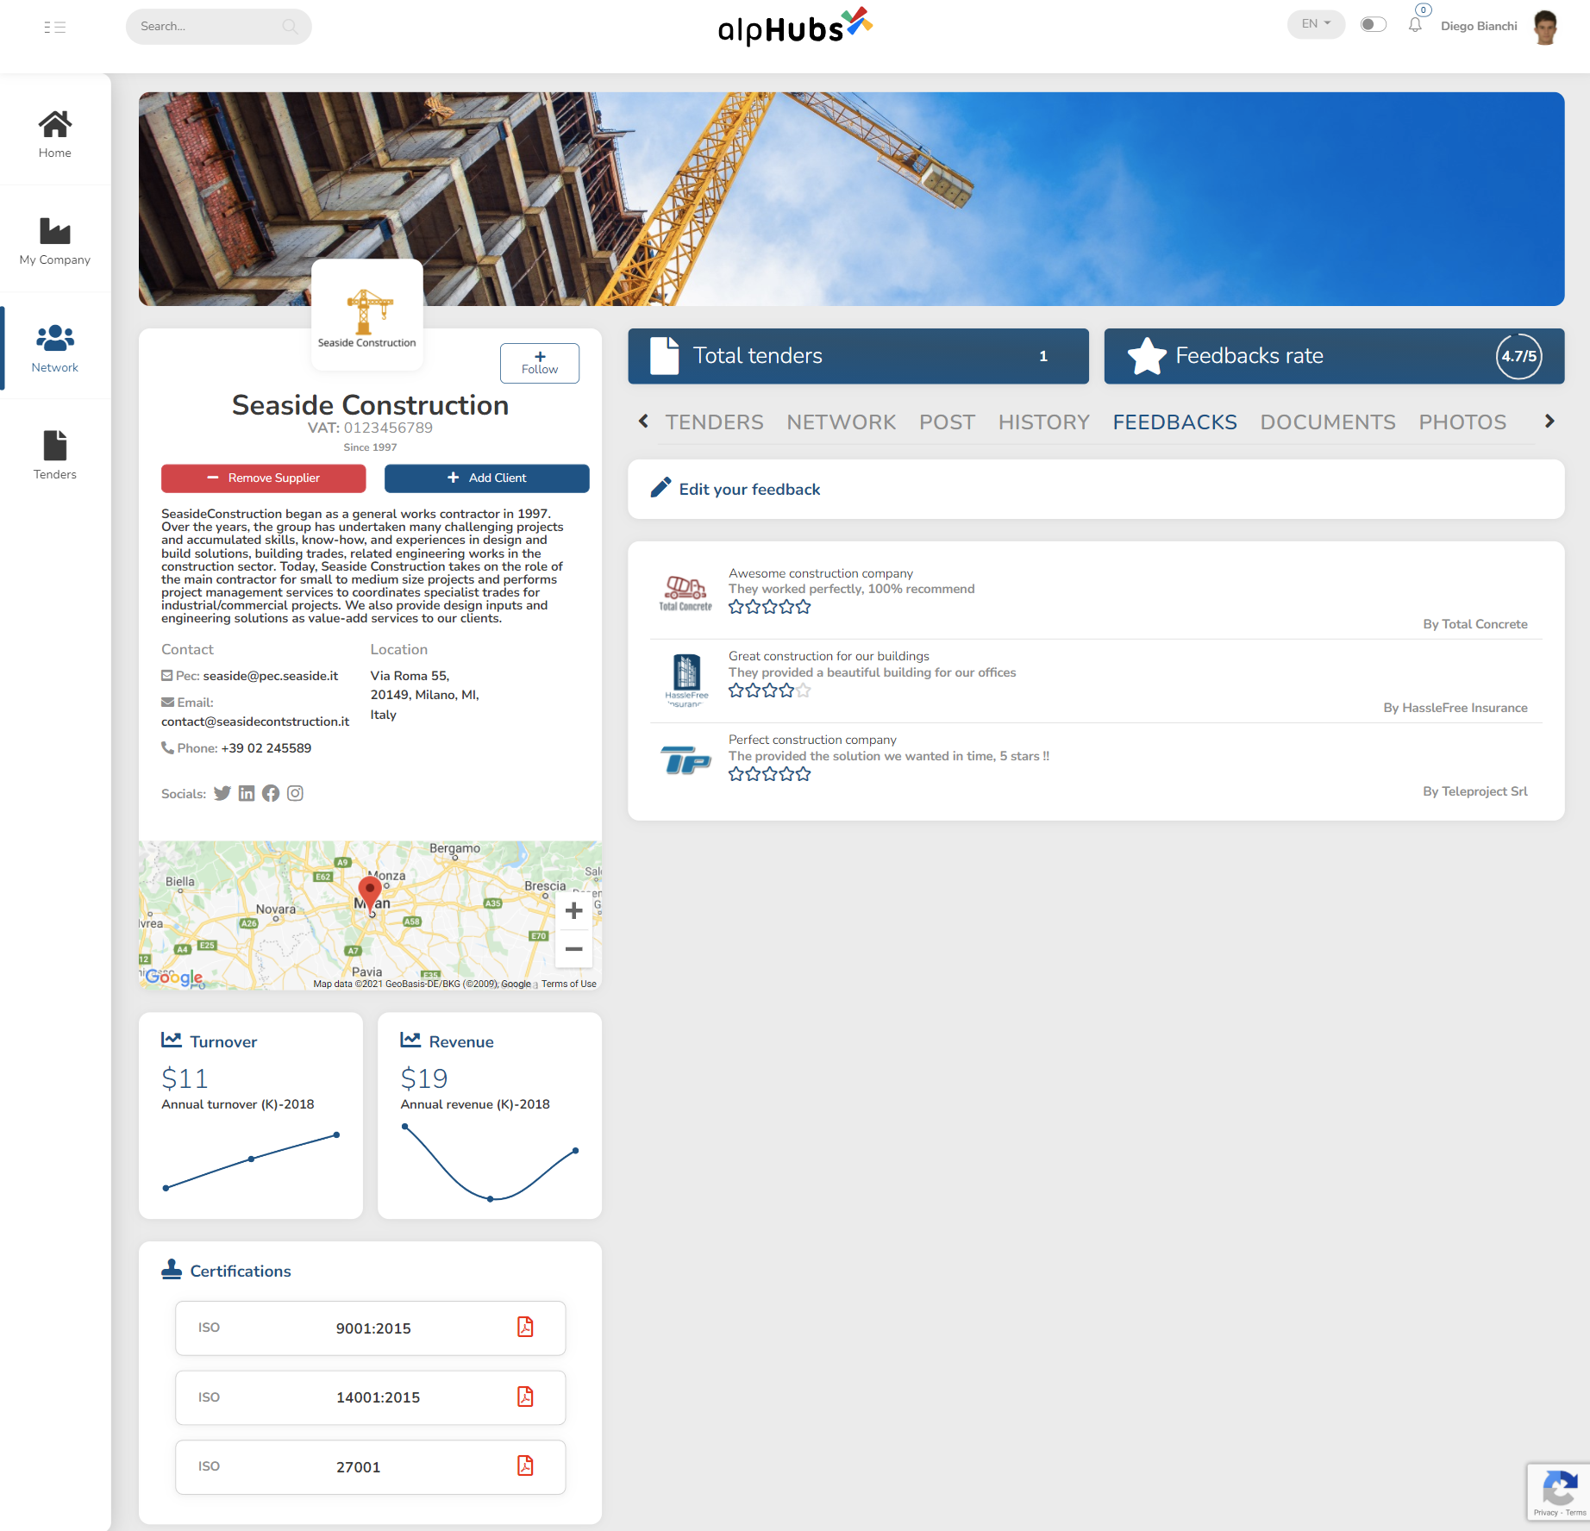Select the FEEDBACKS tab
This screenshot has height=1531, width=1590.
[x=1174, y=422]
